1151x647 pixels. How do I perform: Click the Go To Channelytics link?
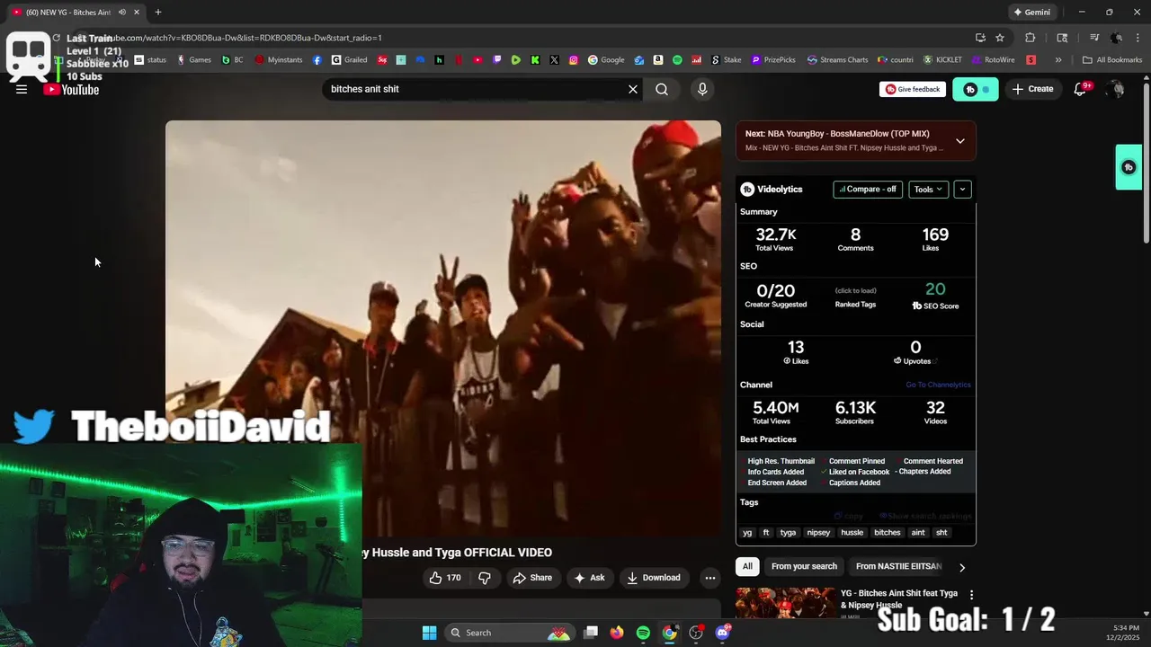click(938, 385)
